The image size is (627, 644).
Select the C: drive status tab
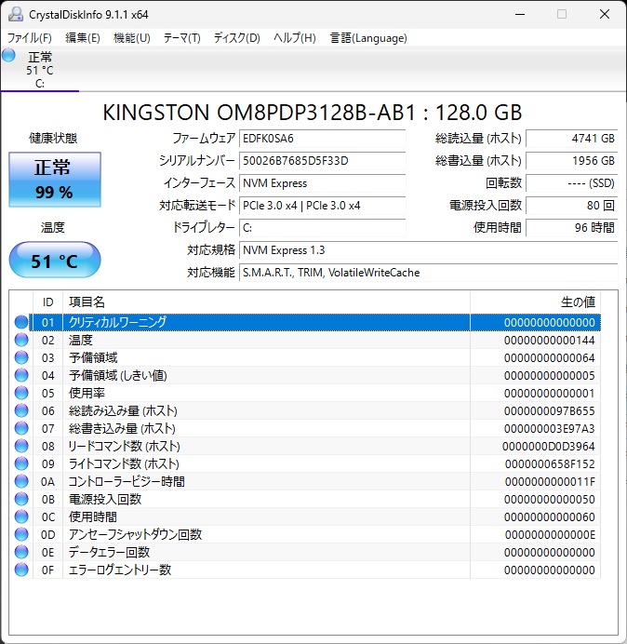point(40,70)
